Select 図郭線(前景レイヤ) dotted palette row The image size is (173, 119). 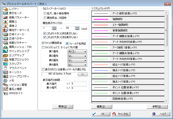128,99
